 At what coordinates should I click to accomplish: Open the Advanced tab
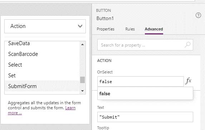click(x=154, y=29)
